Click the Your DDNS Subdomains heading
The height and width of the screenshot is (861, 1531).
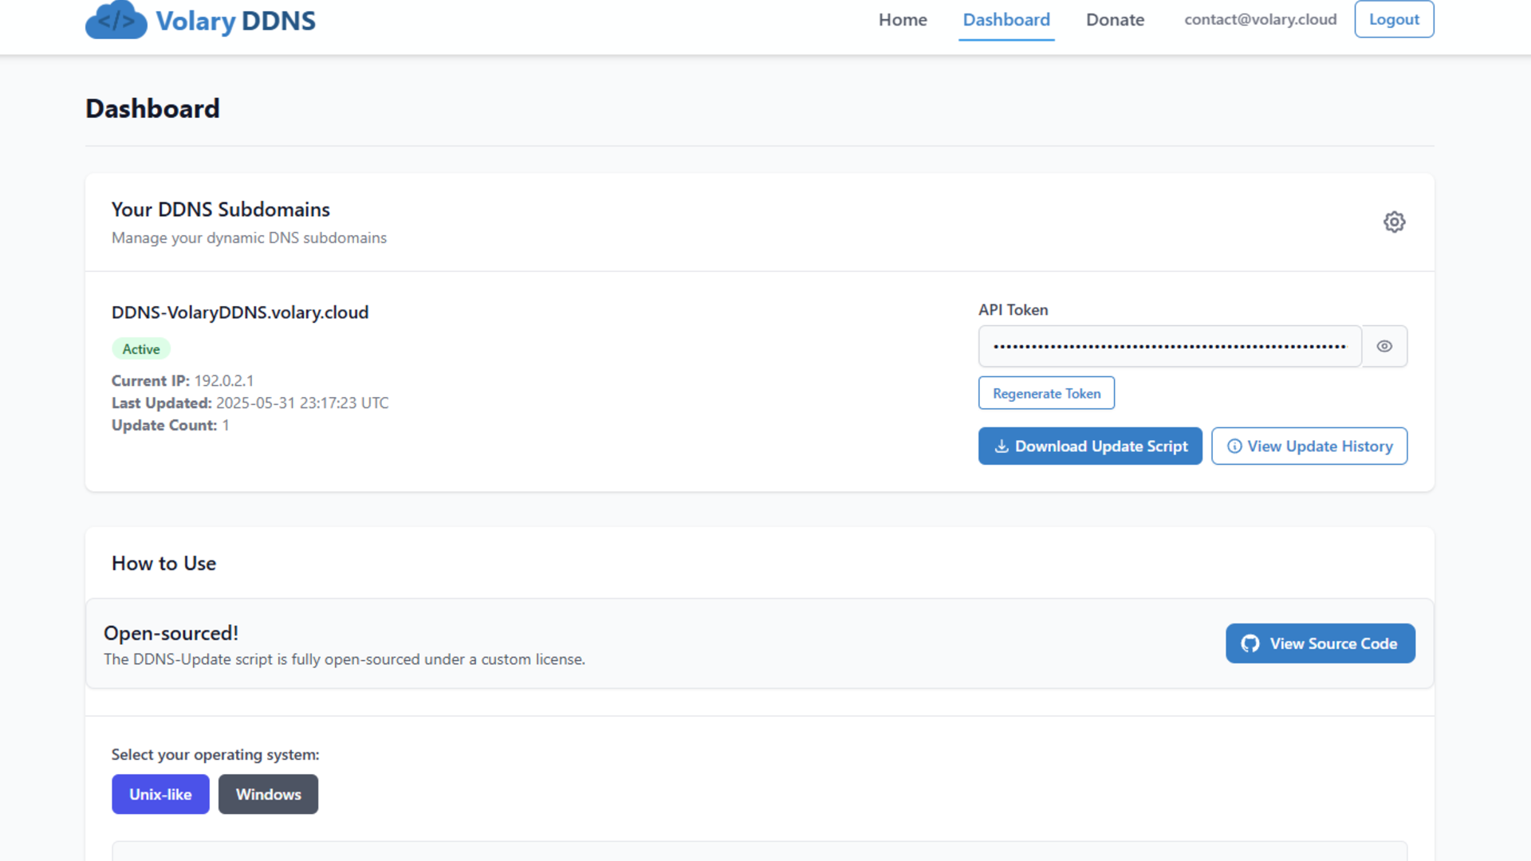point(221,210)
